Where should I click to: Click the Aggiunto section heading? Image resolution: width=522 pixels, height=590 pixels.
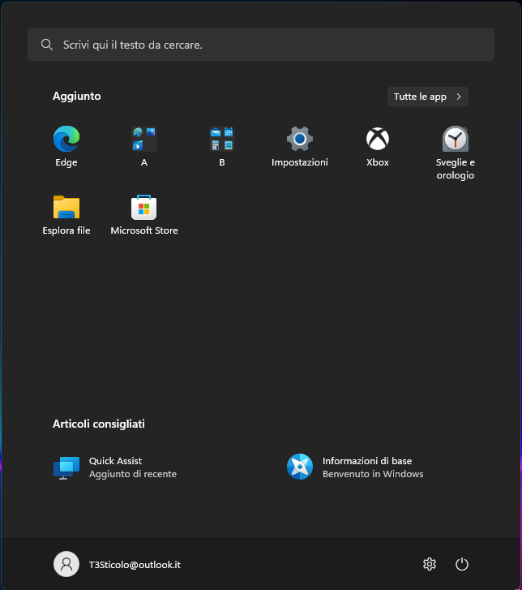coord(77,96)
